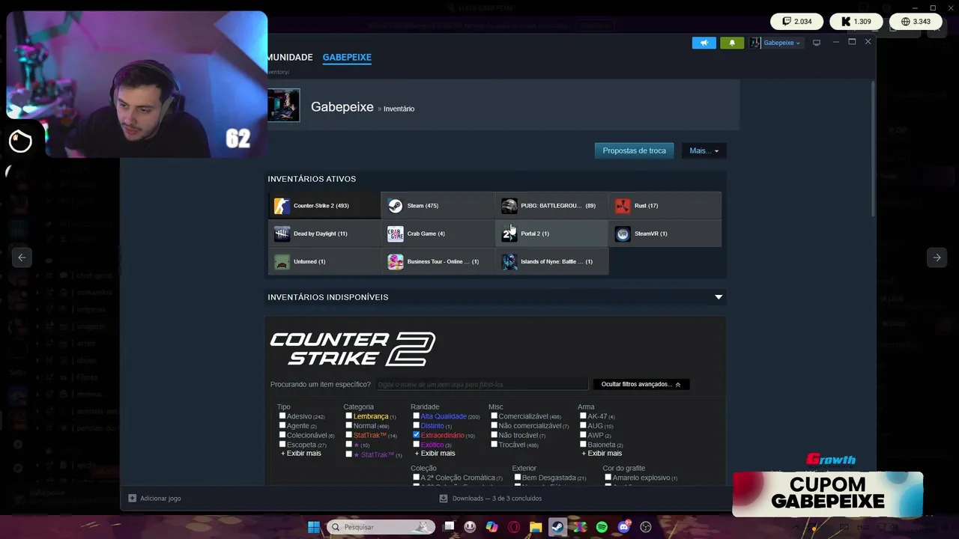Check the Alta Qualidade rarity filter
The image size is (959, 539).
[416, 416]
